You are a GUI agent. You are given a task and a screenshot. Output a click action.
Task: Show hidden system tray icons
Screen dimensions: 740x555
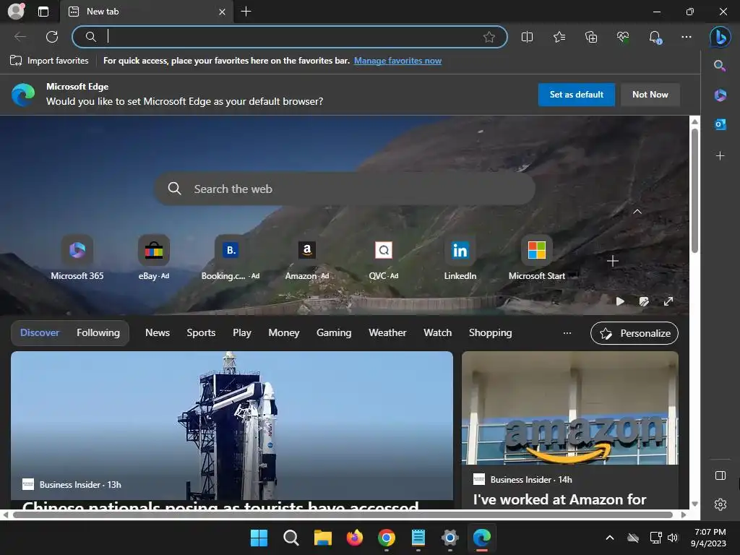[610, 538]
